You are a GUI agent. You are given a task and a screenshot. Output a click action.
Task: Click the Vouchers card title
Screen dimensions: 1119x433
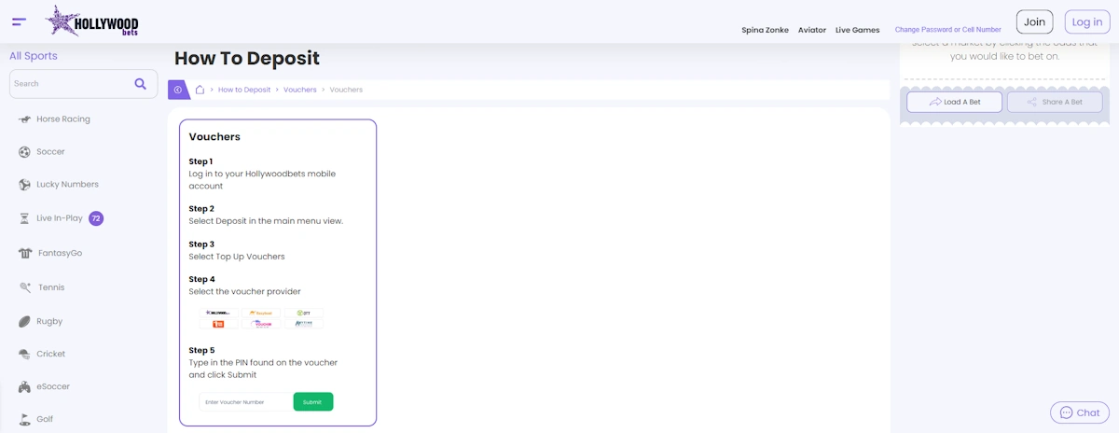click(214, 137)
